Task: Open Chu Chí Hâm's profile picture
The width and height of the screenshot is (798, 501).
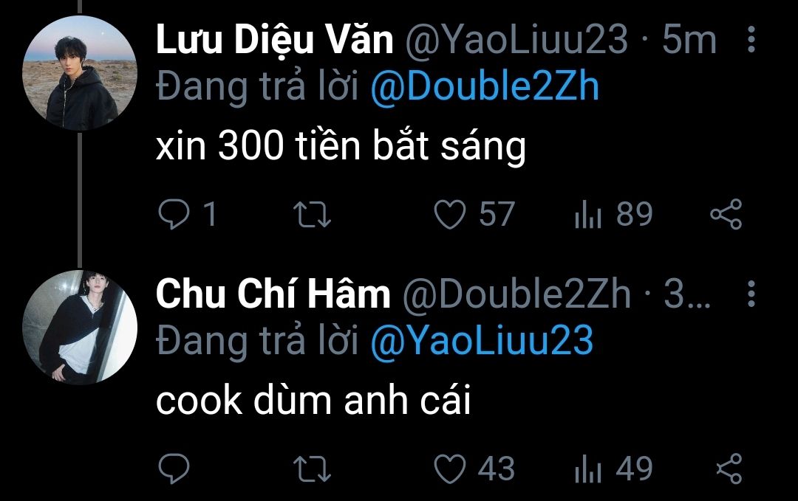Action: click(x=80, y=327)
